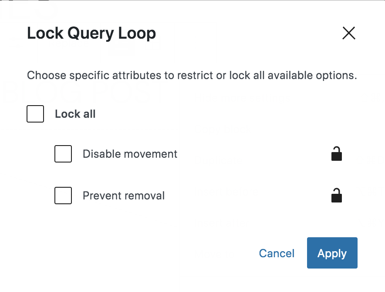This screenshot has height=292, width=385.
Task: Click the Disable movement label text
Action: (129, 154)
